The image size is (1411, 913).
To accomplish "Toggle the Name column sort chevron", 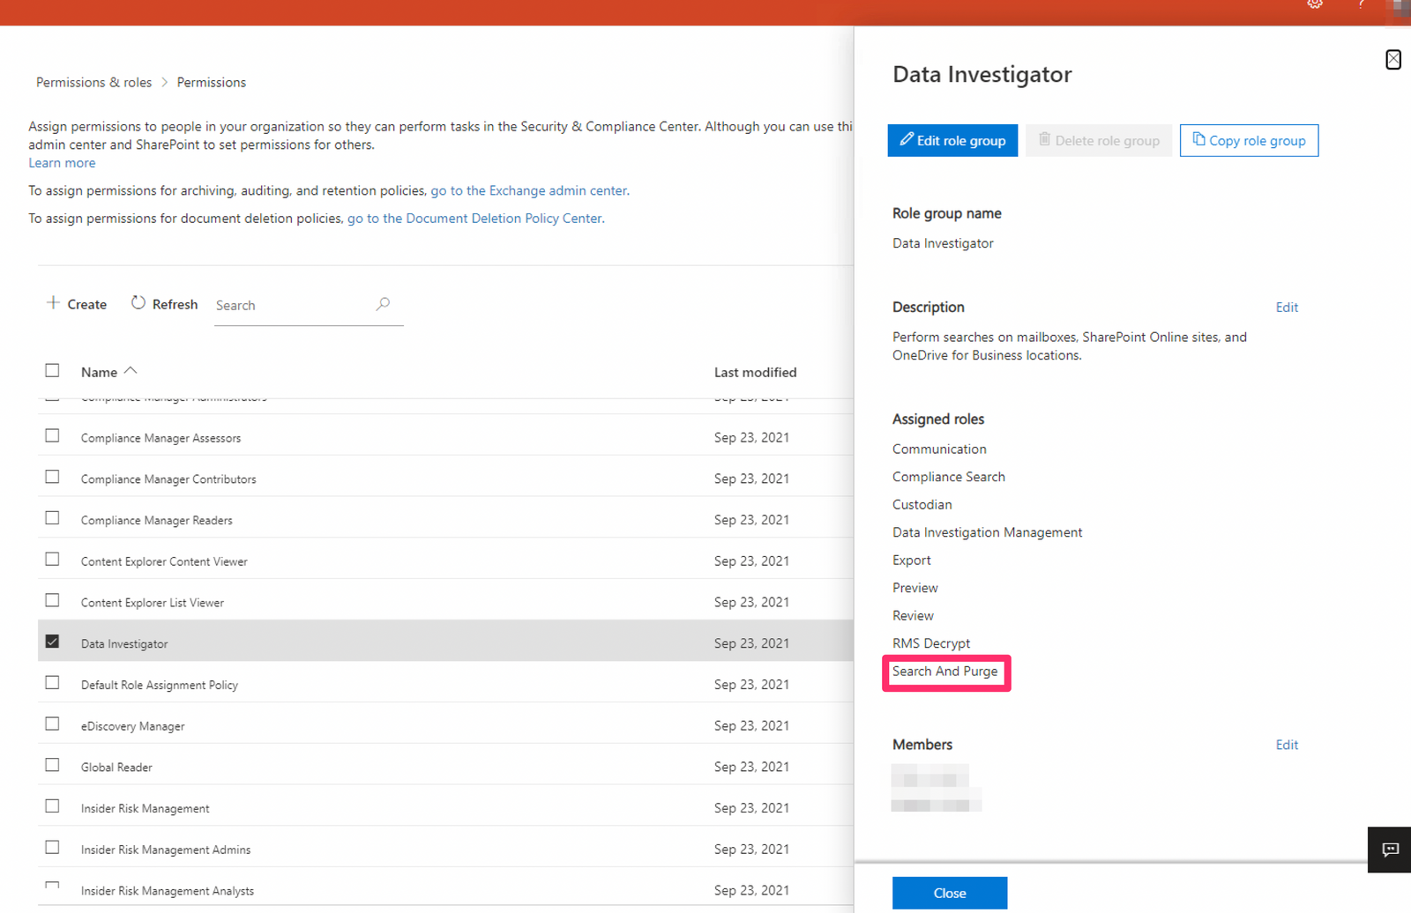I will [x=131, y=370].
